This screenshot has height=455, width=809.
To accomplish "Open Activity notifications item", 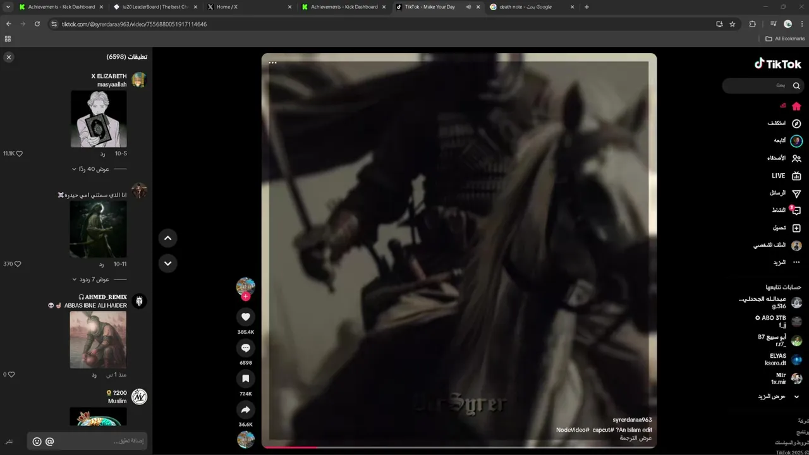I will click(786, 210).
